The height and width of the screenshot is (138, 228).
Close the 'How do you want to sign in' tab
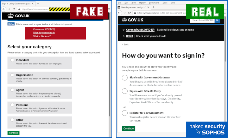[x=148, y=7]
